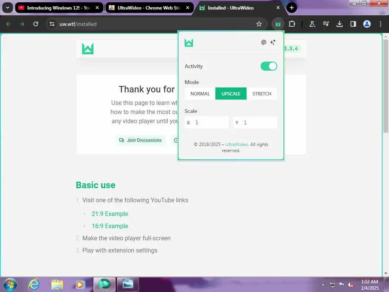
Task: Click the address bar URL
Action: pyautogui.click(x=78, y=24)
